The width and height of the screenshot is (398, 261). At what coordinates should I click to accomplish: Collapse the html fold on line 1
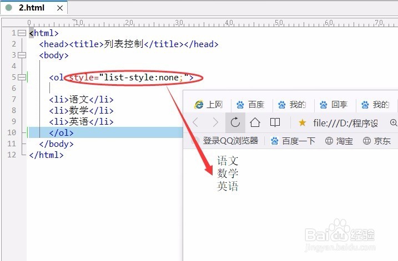[x=22, y=33]
